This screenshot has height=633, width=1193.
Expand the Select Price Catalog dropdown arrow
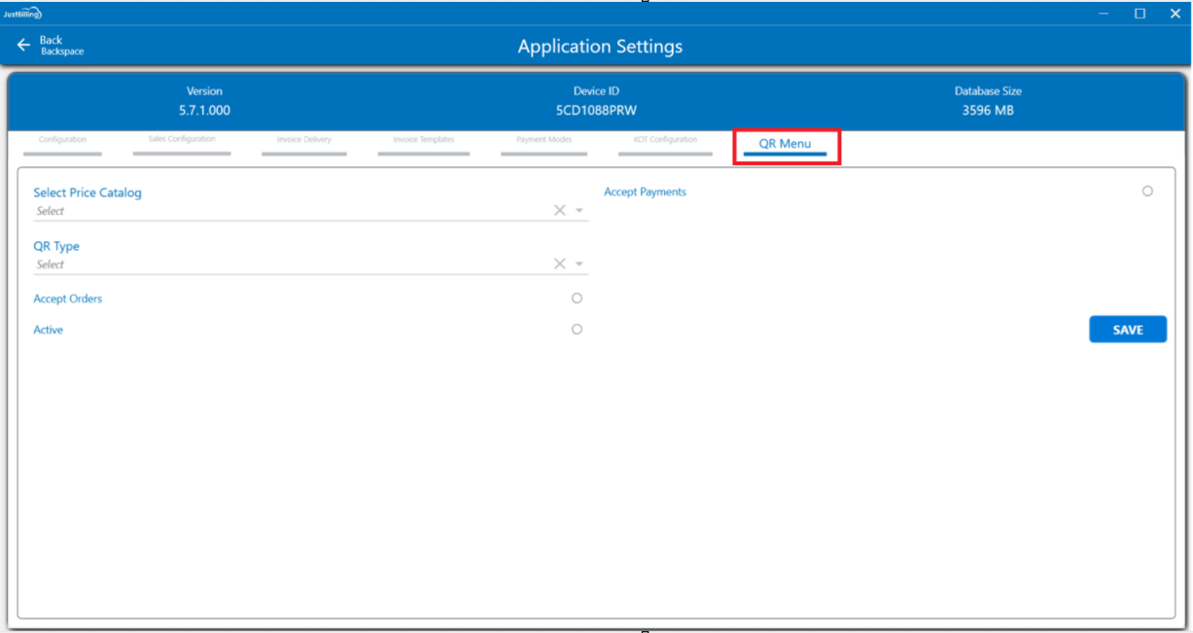pyautogui.click(x=579, y=211)
